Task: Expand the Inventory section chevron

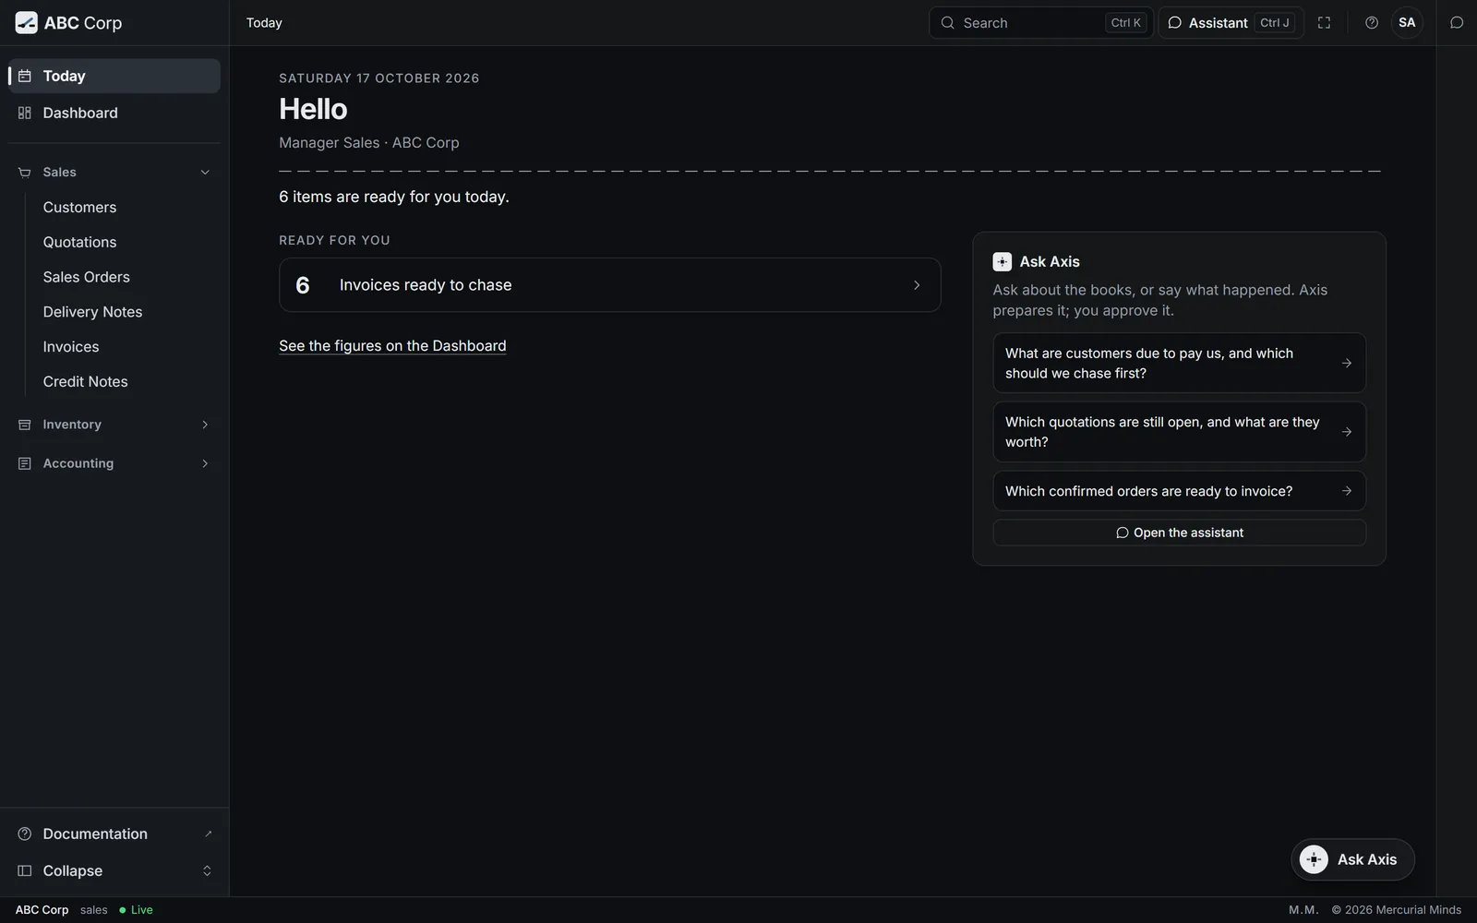Action: click(205, 425)
